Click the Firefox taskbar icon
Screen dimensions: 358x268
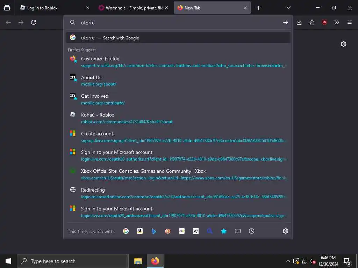coord(155,261)
